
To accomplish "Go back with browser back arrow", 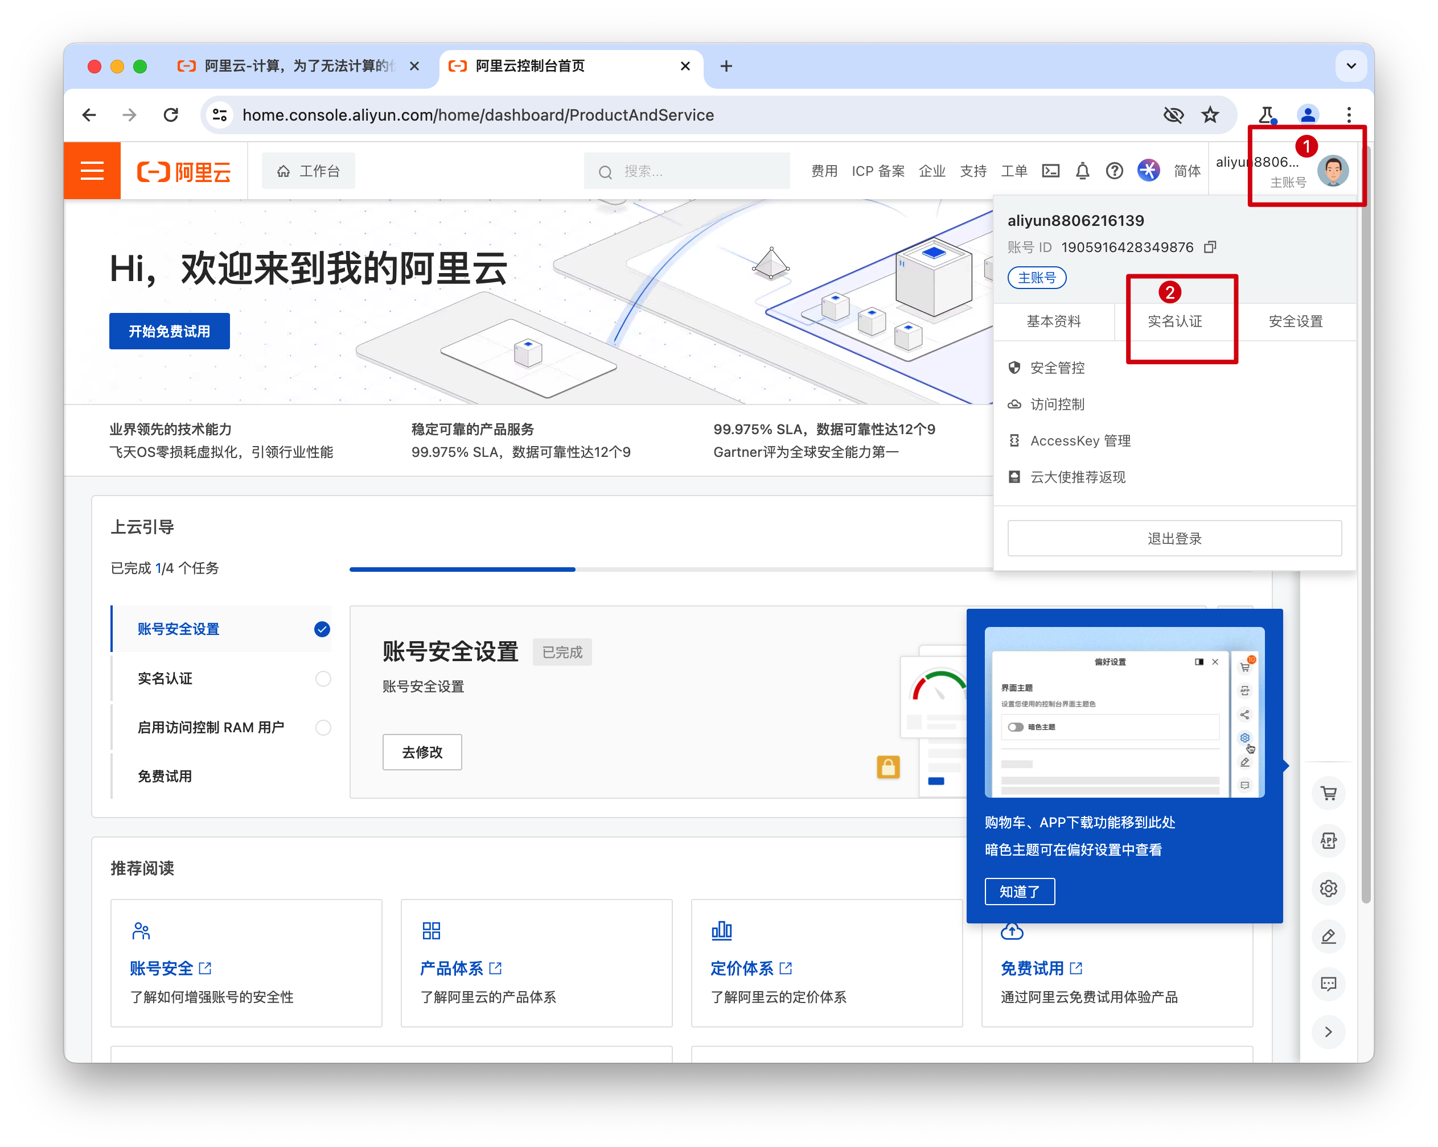I will tap(89, 114).
